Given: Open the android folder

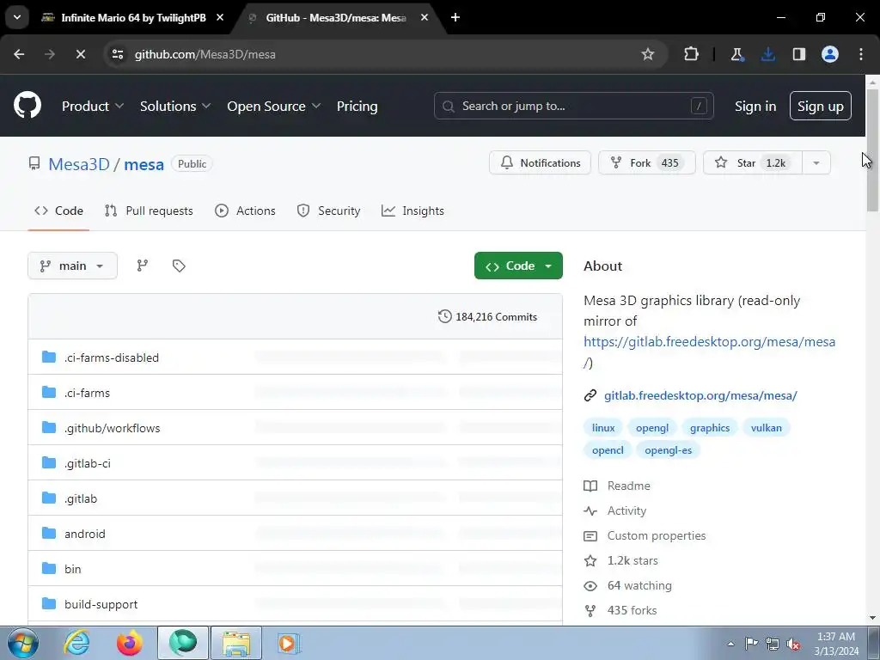Looking at the screenshot, I should pos(85,534).
